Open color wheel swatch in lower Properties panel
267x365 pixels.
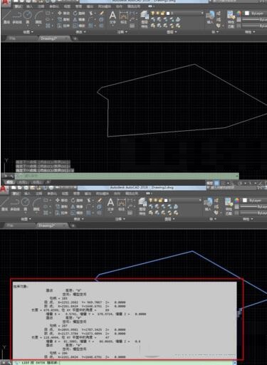[x=236, y=201]
